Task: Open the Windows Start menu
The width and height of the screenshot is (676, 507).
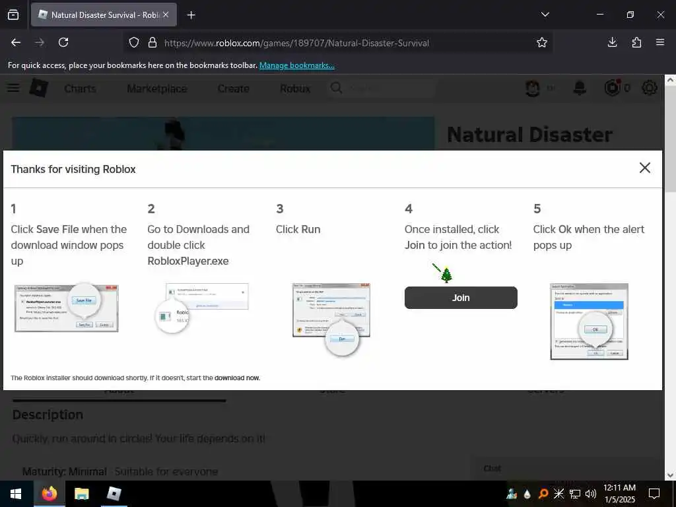Action: [x=16, y=494]
